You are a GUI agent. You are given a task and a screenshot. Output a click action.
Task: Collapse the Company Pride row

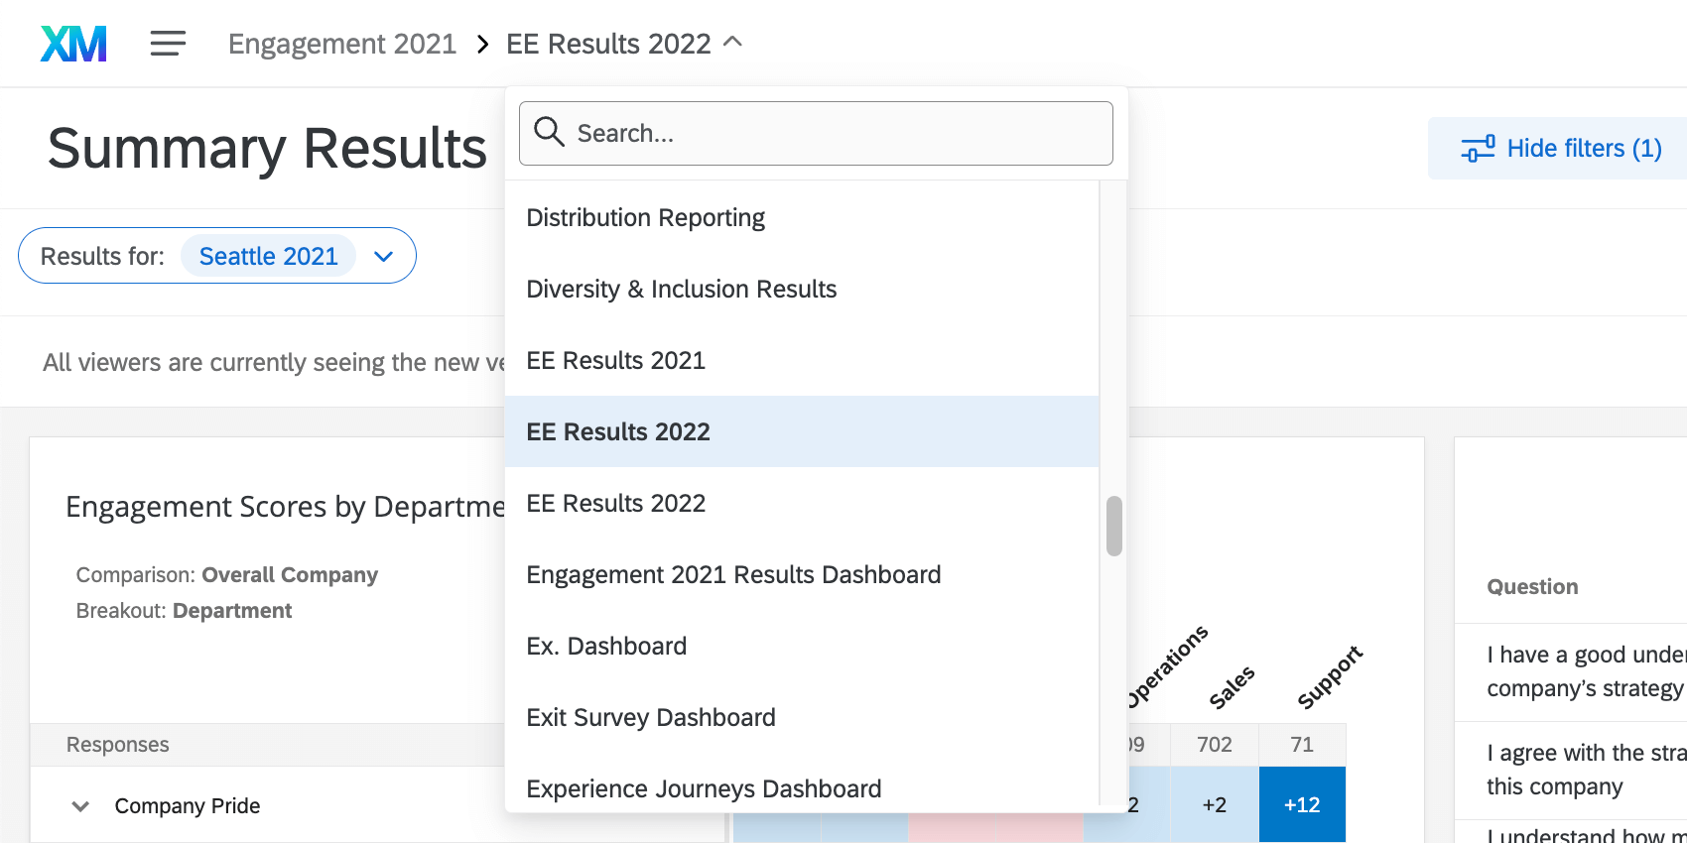80,805
